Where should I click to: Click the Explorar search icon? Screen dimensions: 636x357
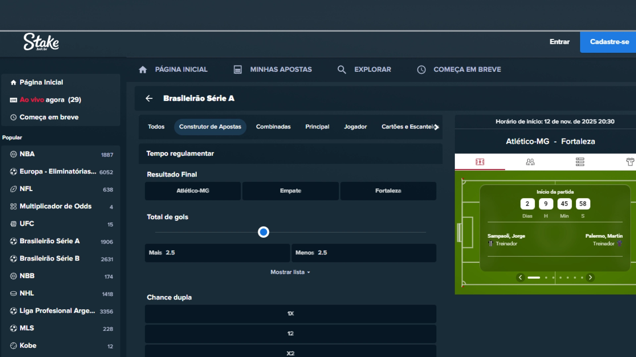(342, 69)
